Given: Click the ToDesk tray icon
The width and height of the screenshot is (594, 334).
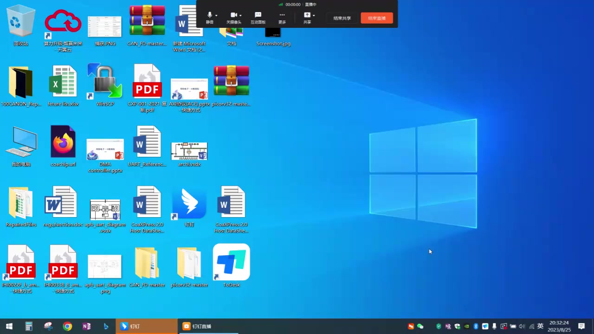Looking at the screenshot, I should tap(485, 327).
